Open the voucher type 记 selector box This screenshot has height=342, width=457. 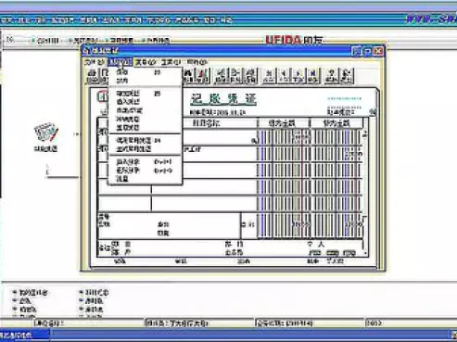[102, 96]
